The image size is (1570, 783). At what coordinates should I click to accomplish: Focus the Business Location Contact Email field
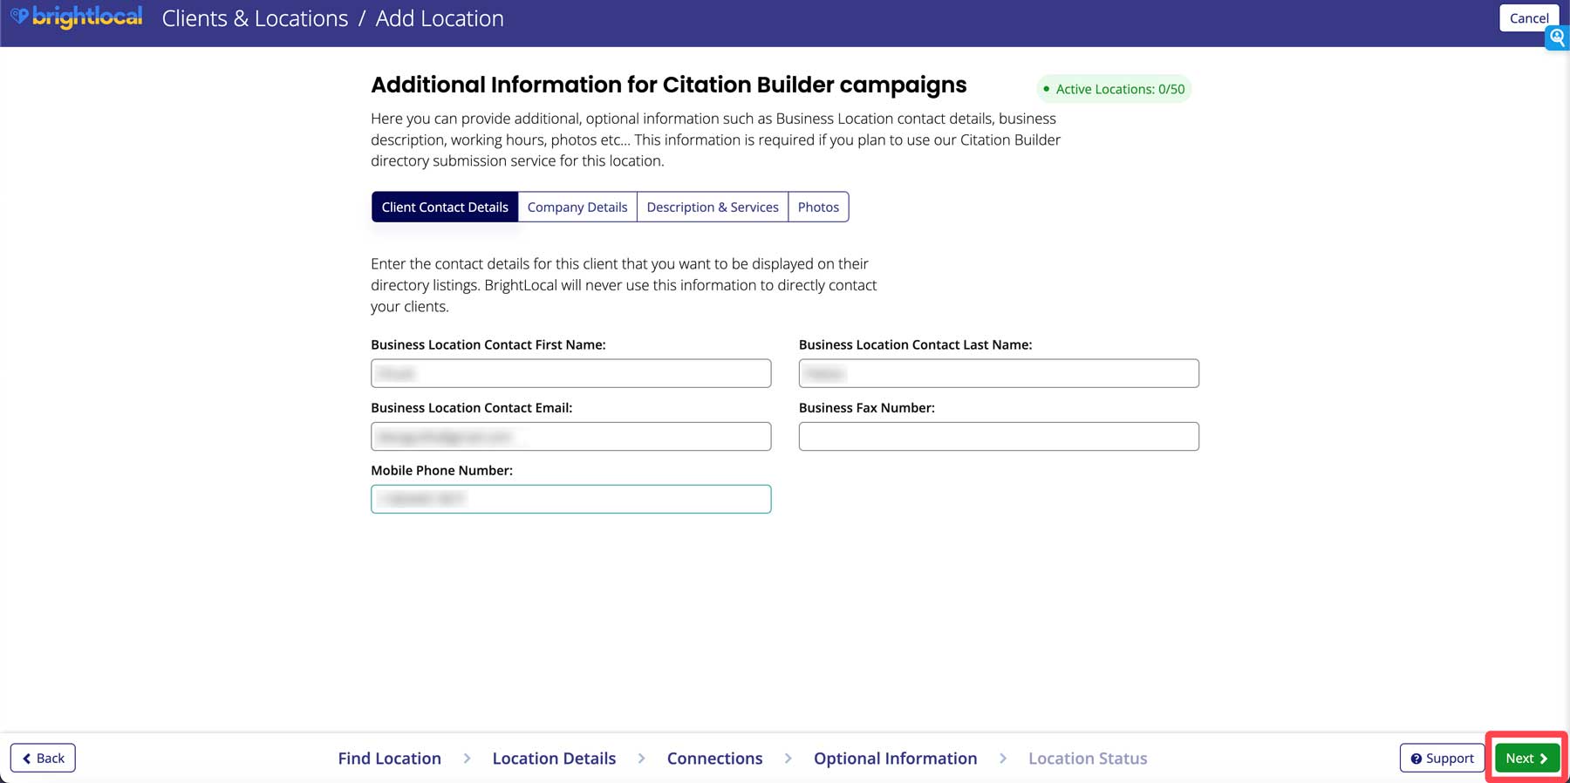pos(571,436)
